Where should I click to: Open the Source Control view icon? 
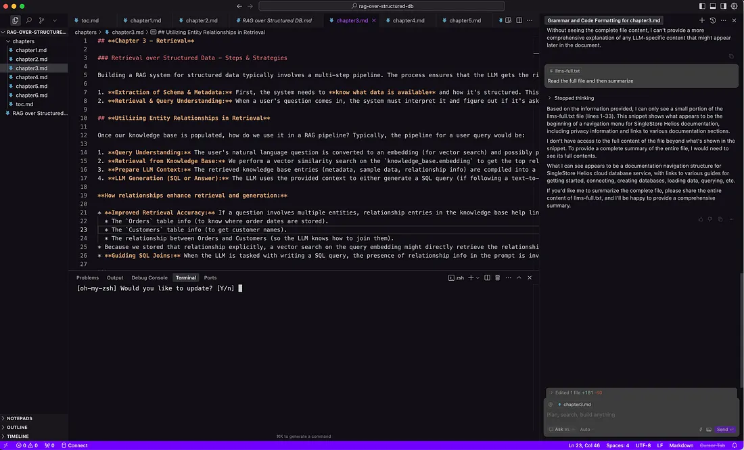point(41,21)
